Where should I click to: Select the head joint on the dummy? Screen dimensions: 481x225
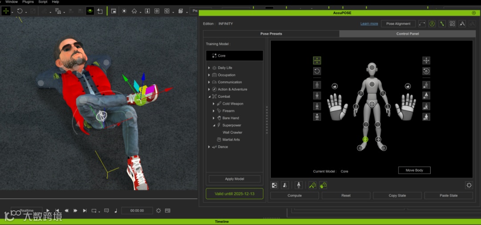(372, 68)
